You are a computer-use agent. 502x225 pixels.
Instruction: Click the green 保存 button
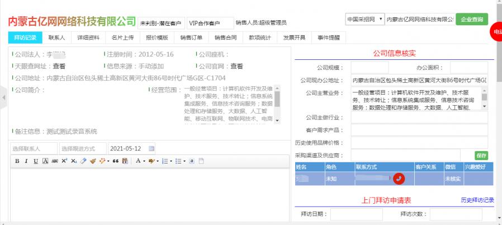[x=481, y=155]
